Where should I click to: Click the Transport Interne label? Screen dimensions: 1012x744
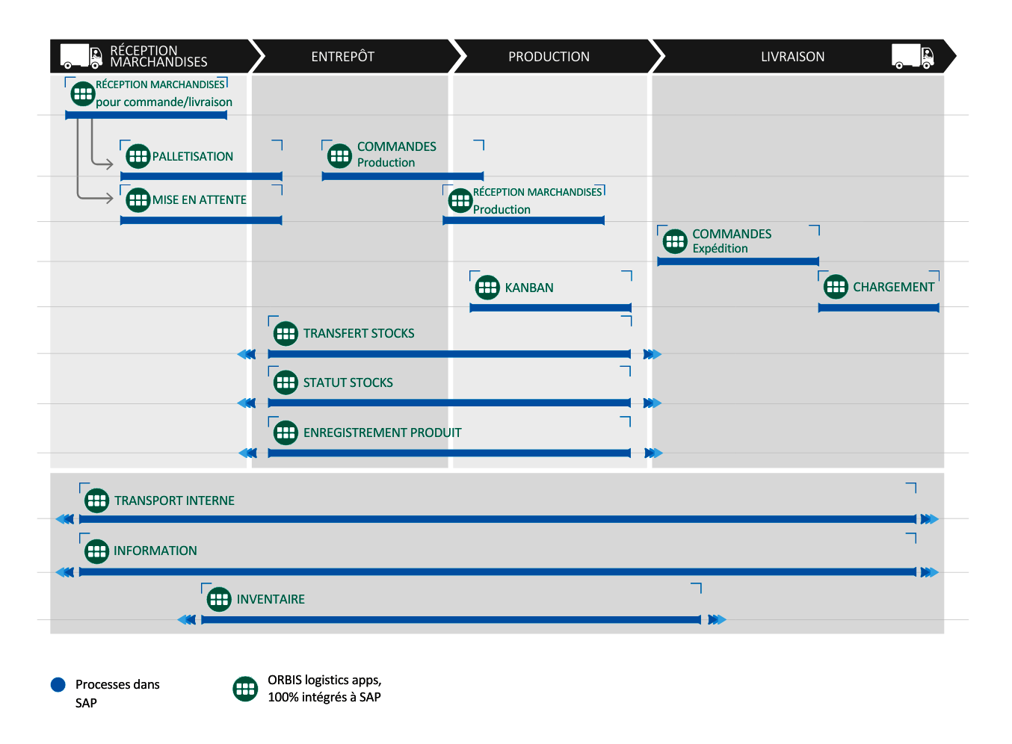175,500
